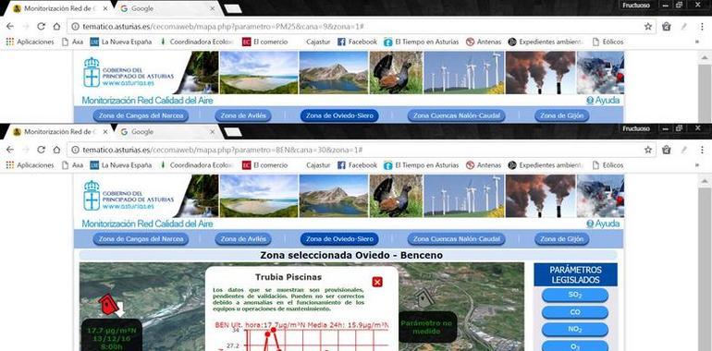The image size is (712, 351).
Task: Click Zona Cuencas Nalón-Caudal in the BEN window
Action: (x=456, y=239)
